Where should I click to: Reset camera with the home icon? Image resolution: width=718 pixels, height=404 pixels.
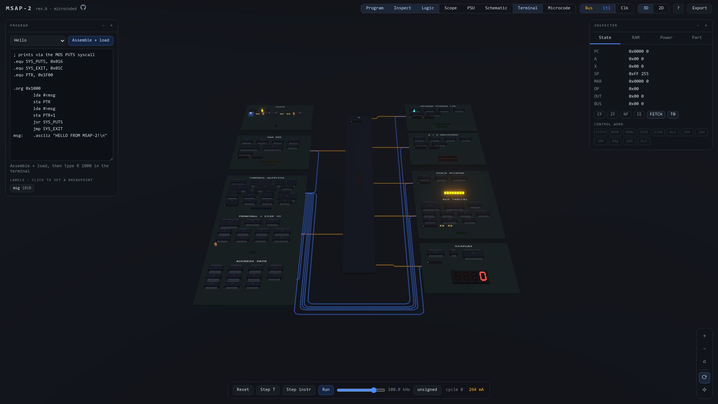705,362
